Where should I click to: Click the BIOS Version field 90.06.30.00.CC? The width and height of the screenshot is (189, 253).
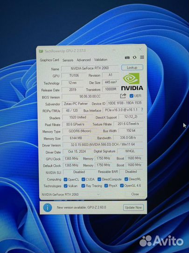(x=90, y=97)
